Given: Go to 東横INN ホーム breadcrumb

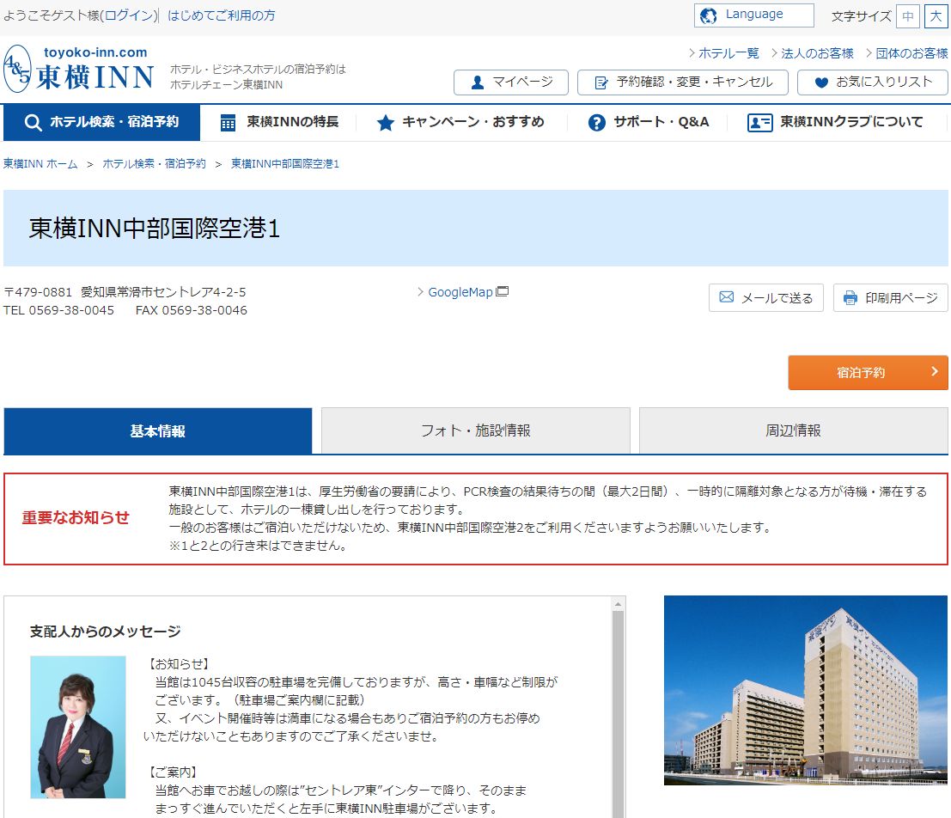Looking at the screenshot, I should click(40, 164).
